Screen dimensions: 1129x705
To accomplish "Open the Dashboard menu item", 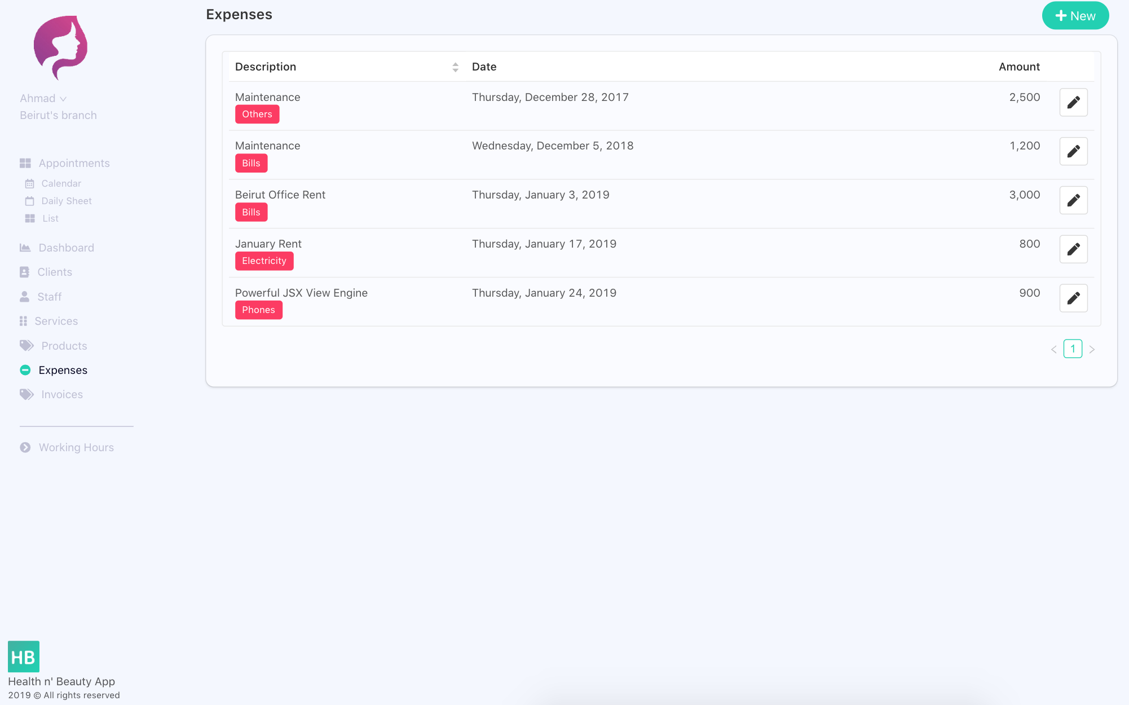I will (x=66, y=248).
